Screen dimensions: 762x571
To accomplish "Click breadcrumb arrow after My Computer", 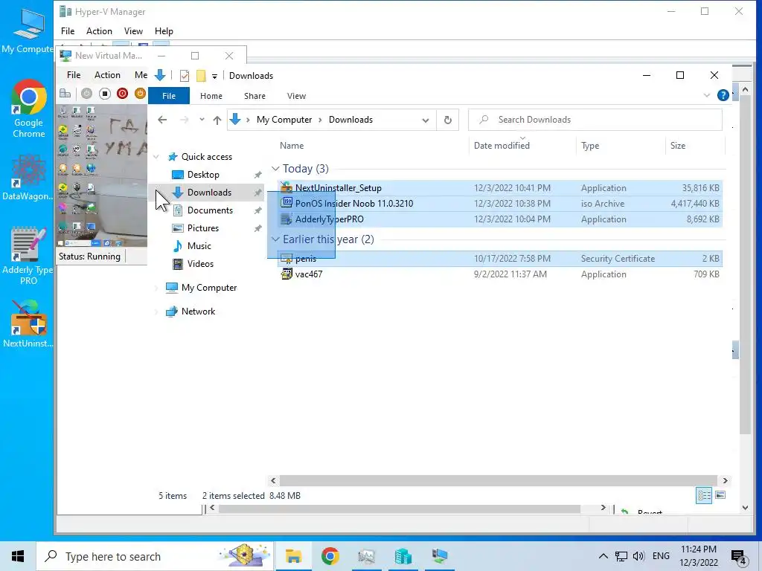I will (320, 120).
